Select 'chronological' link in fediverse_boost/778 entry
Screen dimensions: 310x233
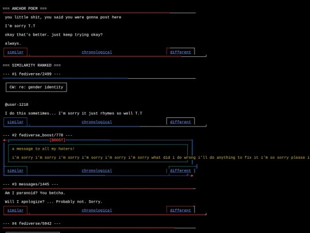click(96, 171)
